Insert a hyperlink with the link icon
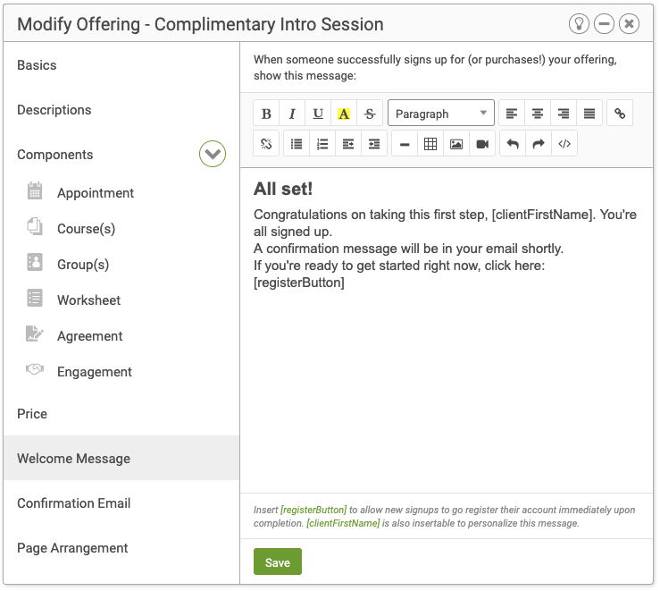This screenshot has width=660, height=591. tap(620, 114)
